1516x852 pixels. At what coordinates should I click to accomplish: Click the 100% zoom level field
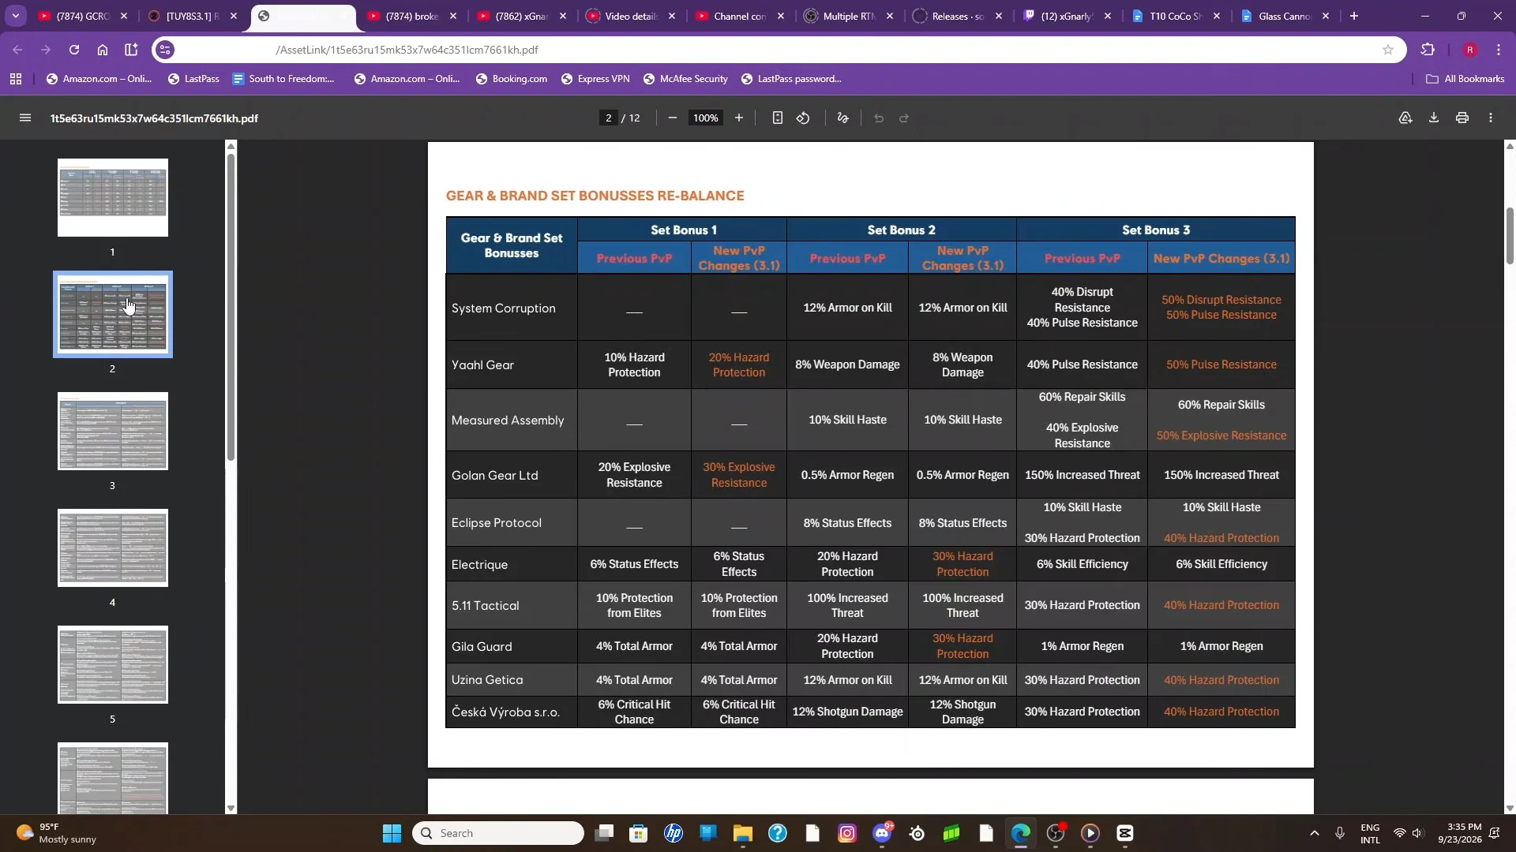706,118
